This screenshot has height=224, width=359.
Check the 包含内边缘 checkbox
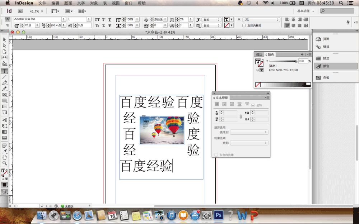(216, 155)
